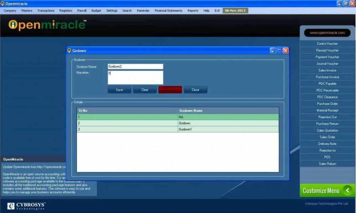Open the www.openmiracle.com link
This screenshot has width=356, height=213.
(327, 33)
